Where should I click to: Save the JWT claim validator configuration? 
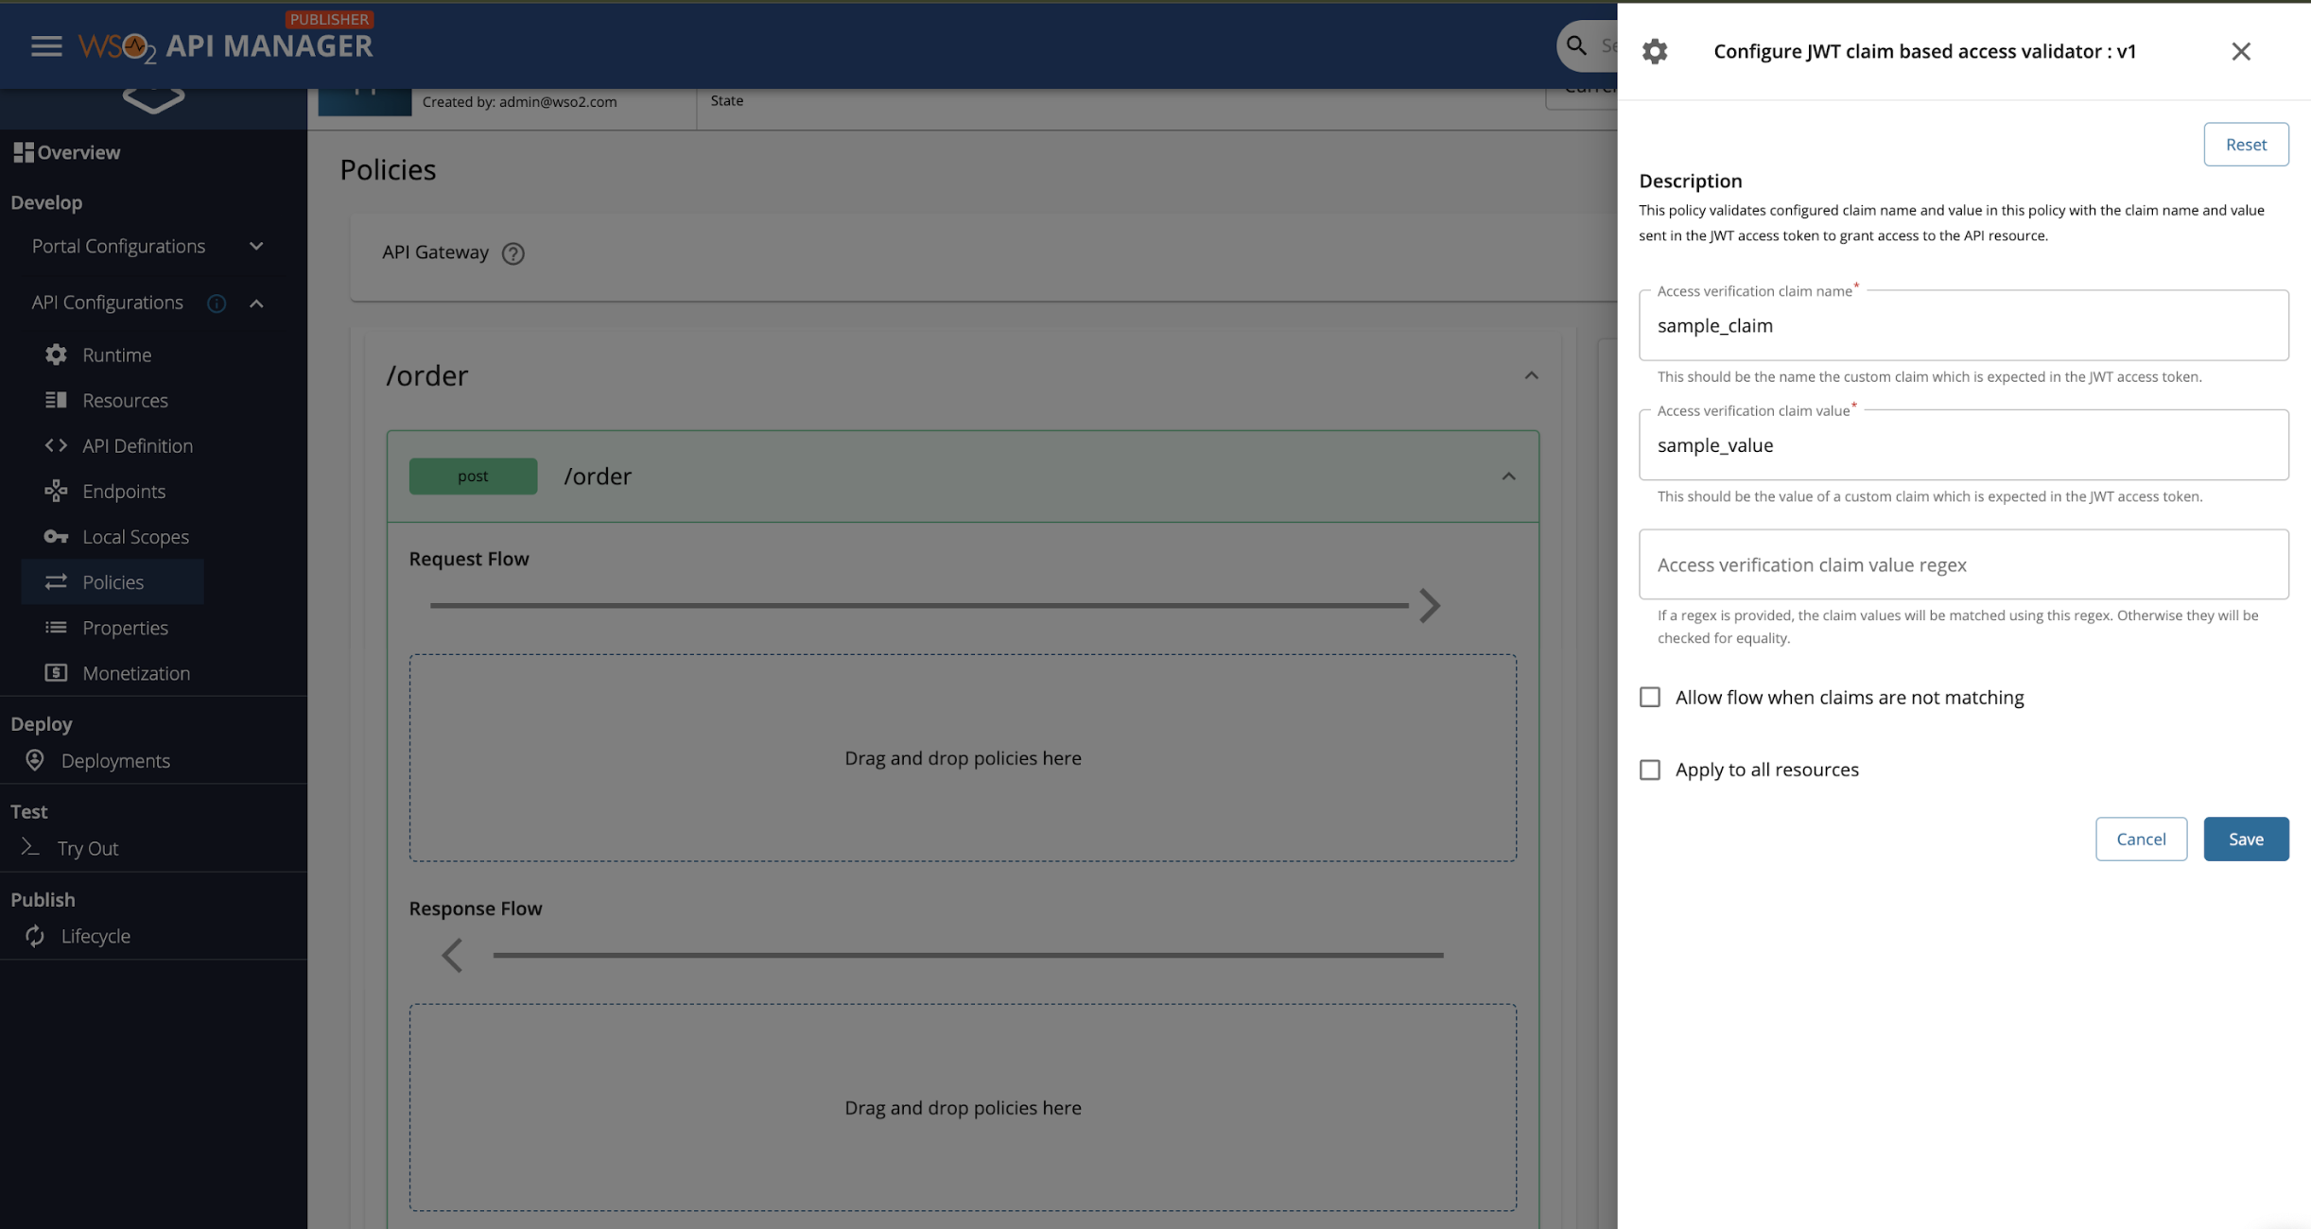coord(2246,839)
